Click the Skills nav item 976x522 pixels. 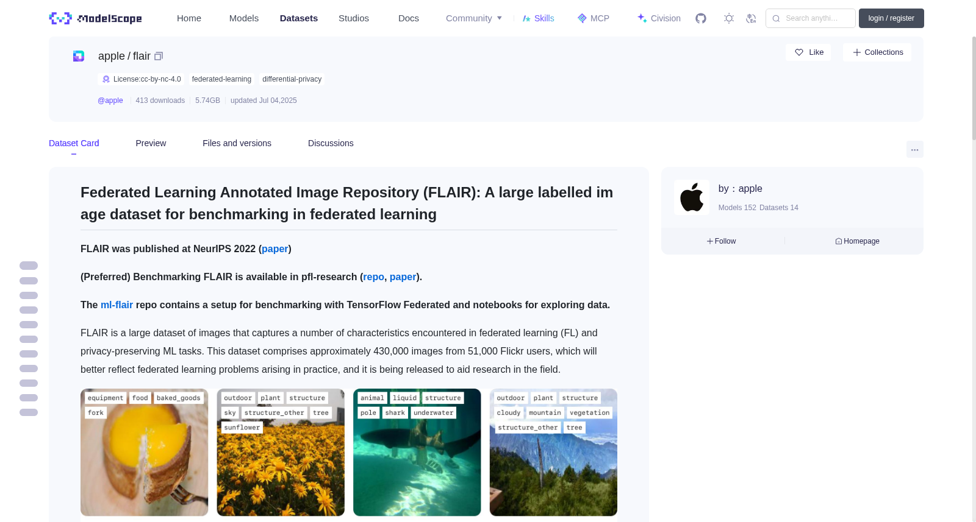click(x=538, y=18)
